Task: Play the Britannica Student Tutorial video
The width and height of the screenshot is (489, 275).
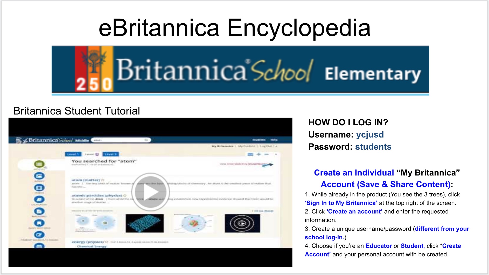Action: (x=150, y=192)
